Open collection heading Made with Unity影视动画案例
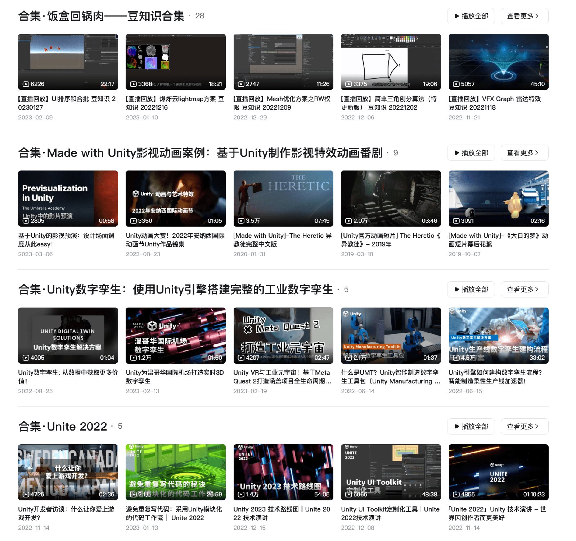 tap(200, 153)
